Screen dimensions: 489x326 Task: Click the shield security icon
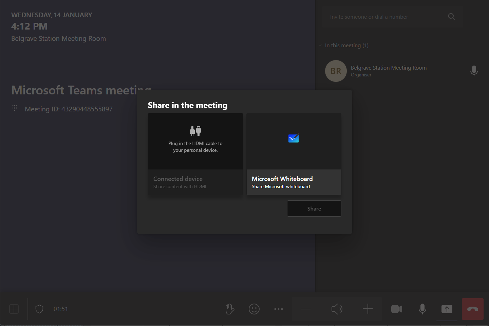[x=39, y=309]
